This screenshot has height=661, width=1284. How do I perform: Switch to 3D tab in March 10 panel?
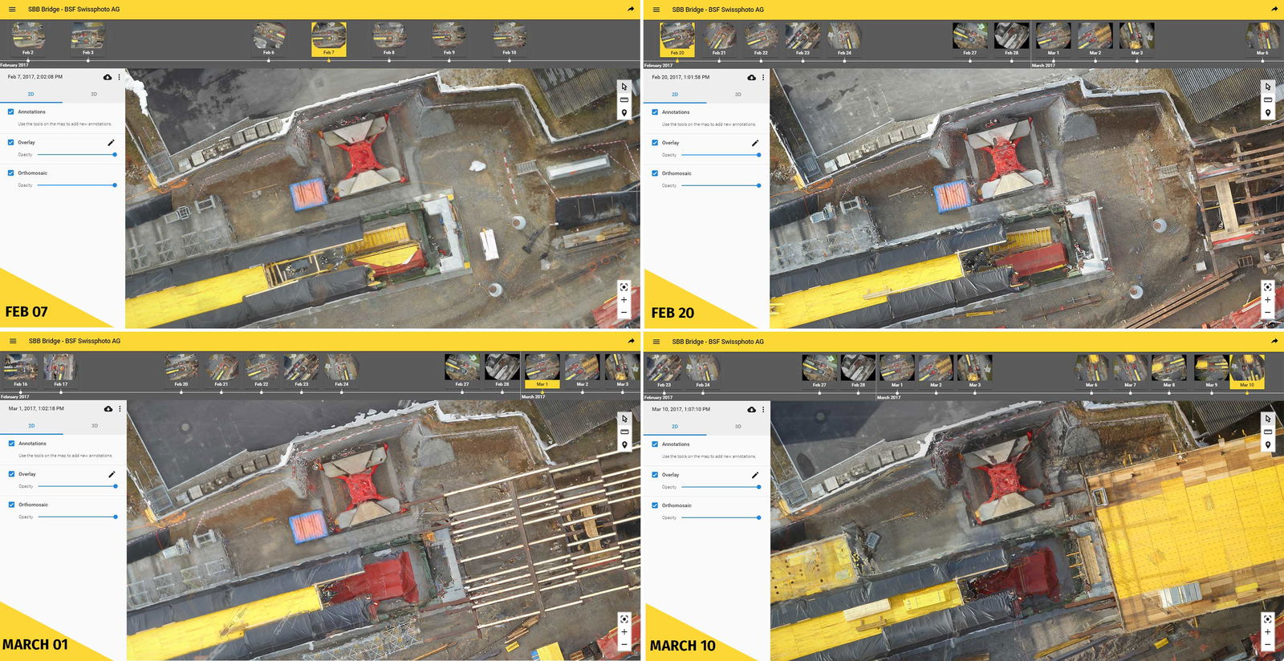click(x=737, y=427)
